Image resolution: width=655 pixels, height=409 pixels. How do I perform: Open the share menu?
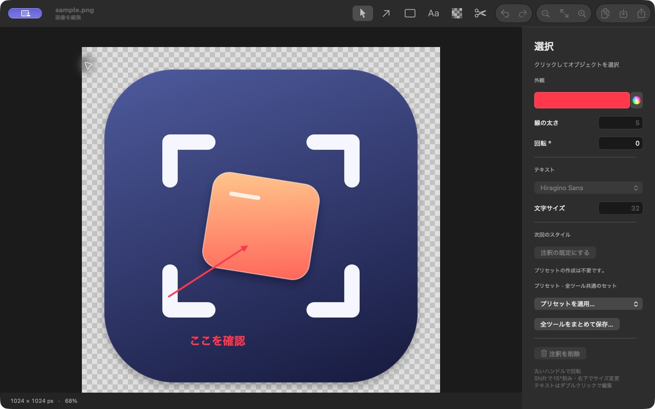pyautogui.click(x=641, y=14)
